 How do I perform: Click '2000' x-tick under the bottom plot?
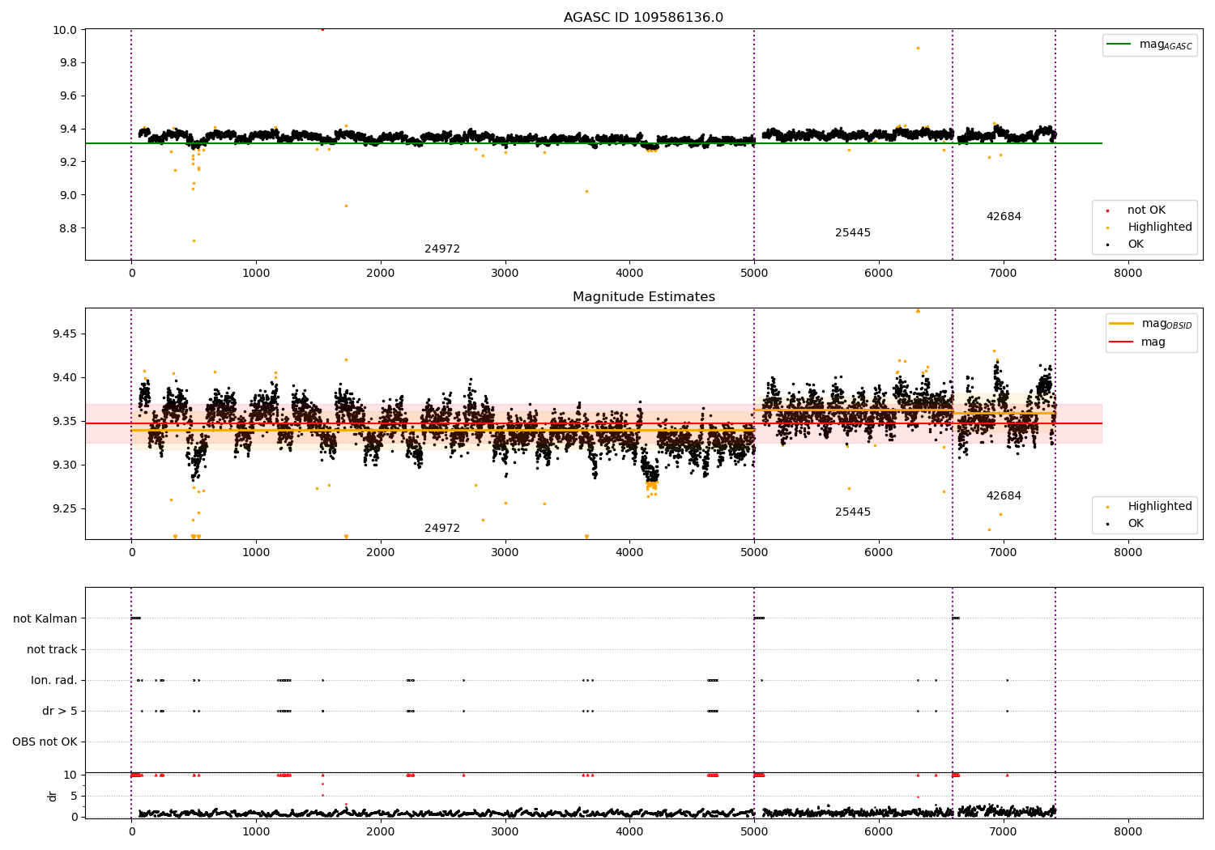(x=381, y=831)
